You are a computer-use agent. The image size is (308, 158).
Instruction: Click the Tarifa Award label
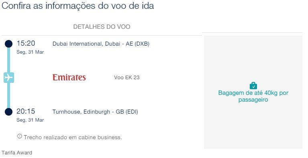pyautogui.click(x=17, y=152)
